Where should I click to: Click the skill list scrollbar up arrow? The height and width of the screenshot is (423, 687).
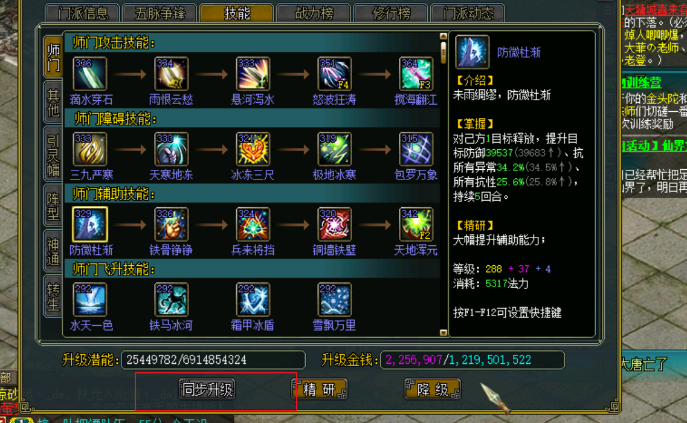(443, 36)
